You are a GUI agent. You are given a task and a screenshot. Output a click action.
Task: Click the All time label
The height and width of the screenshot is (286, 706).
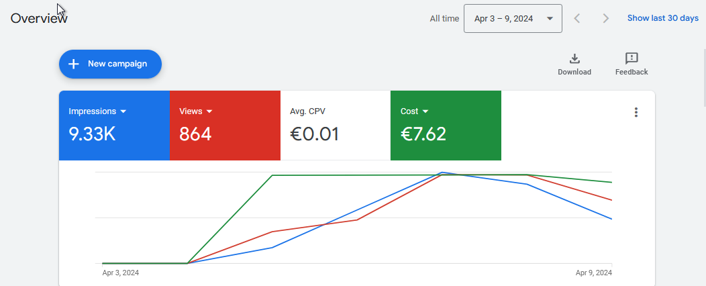click(444, 19)
